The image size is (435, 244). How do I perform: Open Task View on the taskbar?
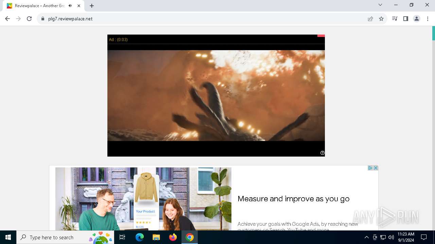[x=122, y=237]
